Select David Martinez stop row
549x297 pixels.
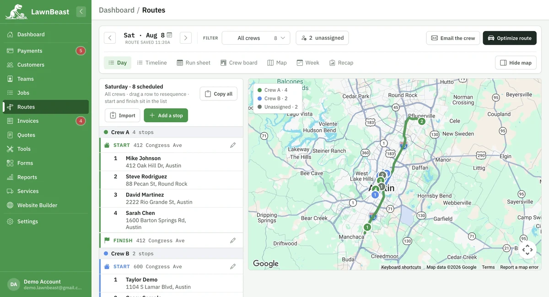[172, 198]
